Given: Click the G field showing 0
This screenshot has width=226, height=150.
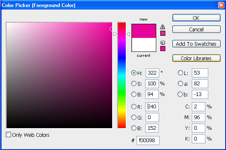Looking at the screenshot, I should (x=152, y=117).
